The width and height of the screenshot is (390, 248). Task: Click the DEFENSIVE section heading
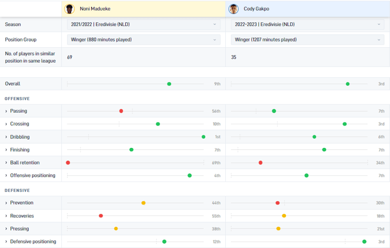[x=17, y=190]
